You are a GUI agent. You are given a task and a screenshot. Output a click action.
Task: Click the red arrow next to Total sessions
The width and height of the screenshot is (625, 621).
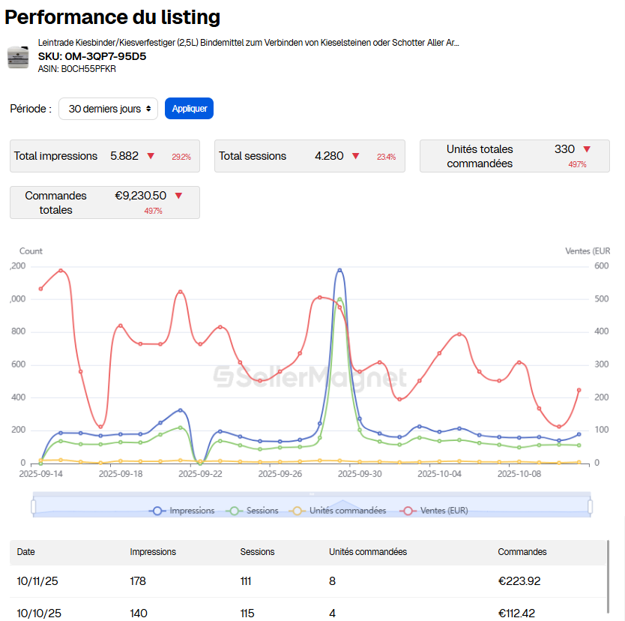[x=356, y=156]
